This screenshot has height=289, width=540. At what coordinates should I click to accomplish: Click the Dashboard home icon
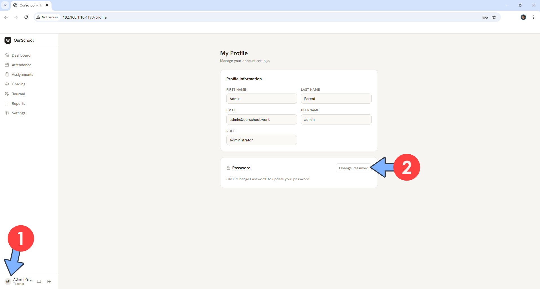click(x=7, y=55)
